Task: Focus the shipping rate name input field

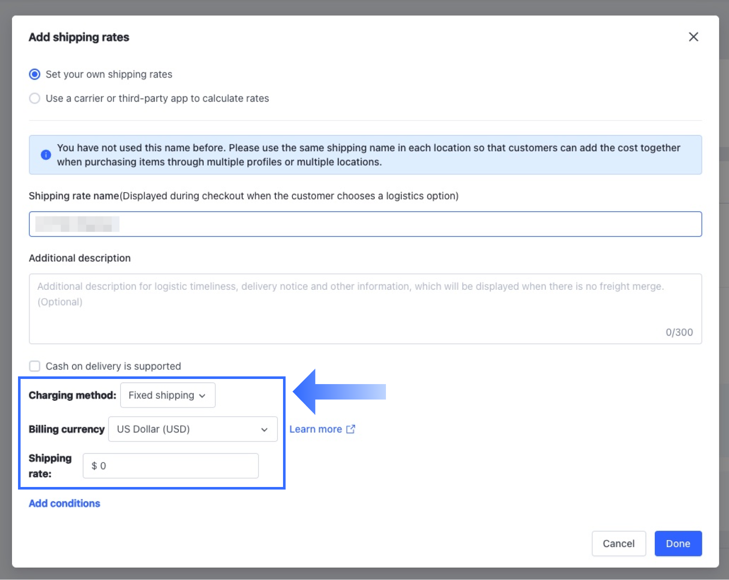Action: click(364, 224)
